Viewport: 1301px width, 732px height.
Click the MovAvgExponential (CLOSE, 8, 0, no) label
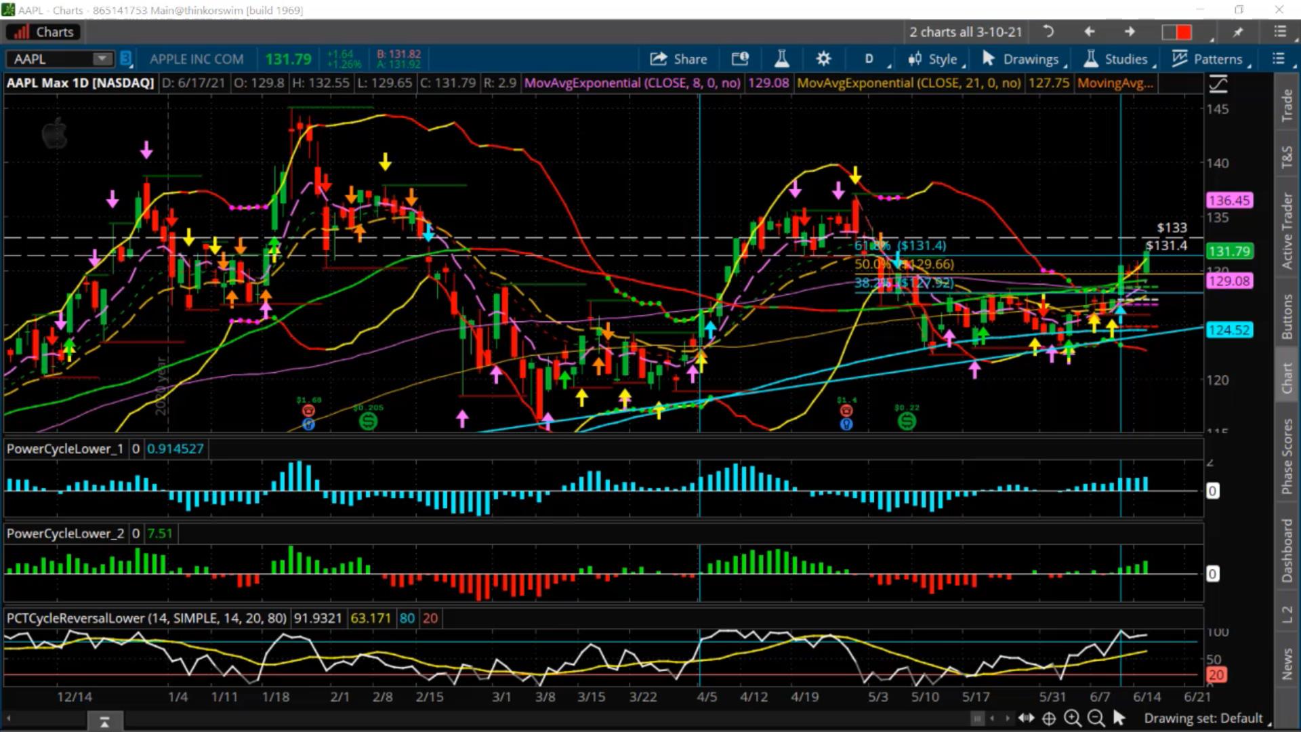point(632,83)
